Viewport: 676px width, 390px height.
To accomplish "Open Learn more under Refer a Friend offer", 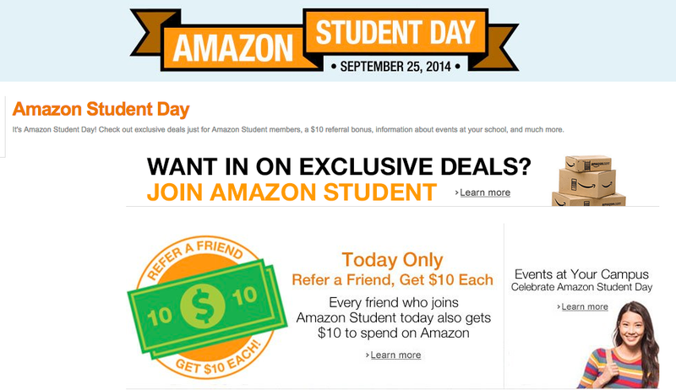I will pyautogui.click(x=395, y=355).
